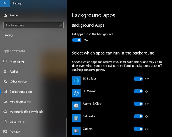Click the 3D Builder app icon
The height and width of the screenshot is (137, 172).
coord(76,81)
